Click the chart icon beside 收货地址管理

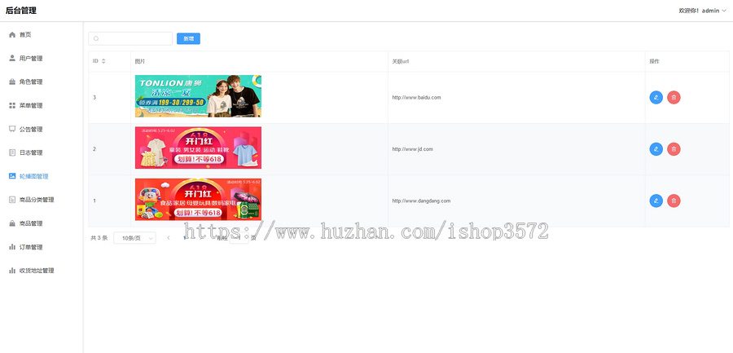(x=12, y=271)
